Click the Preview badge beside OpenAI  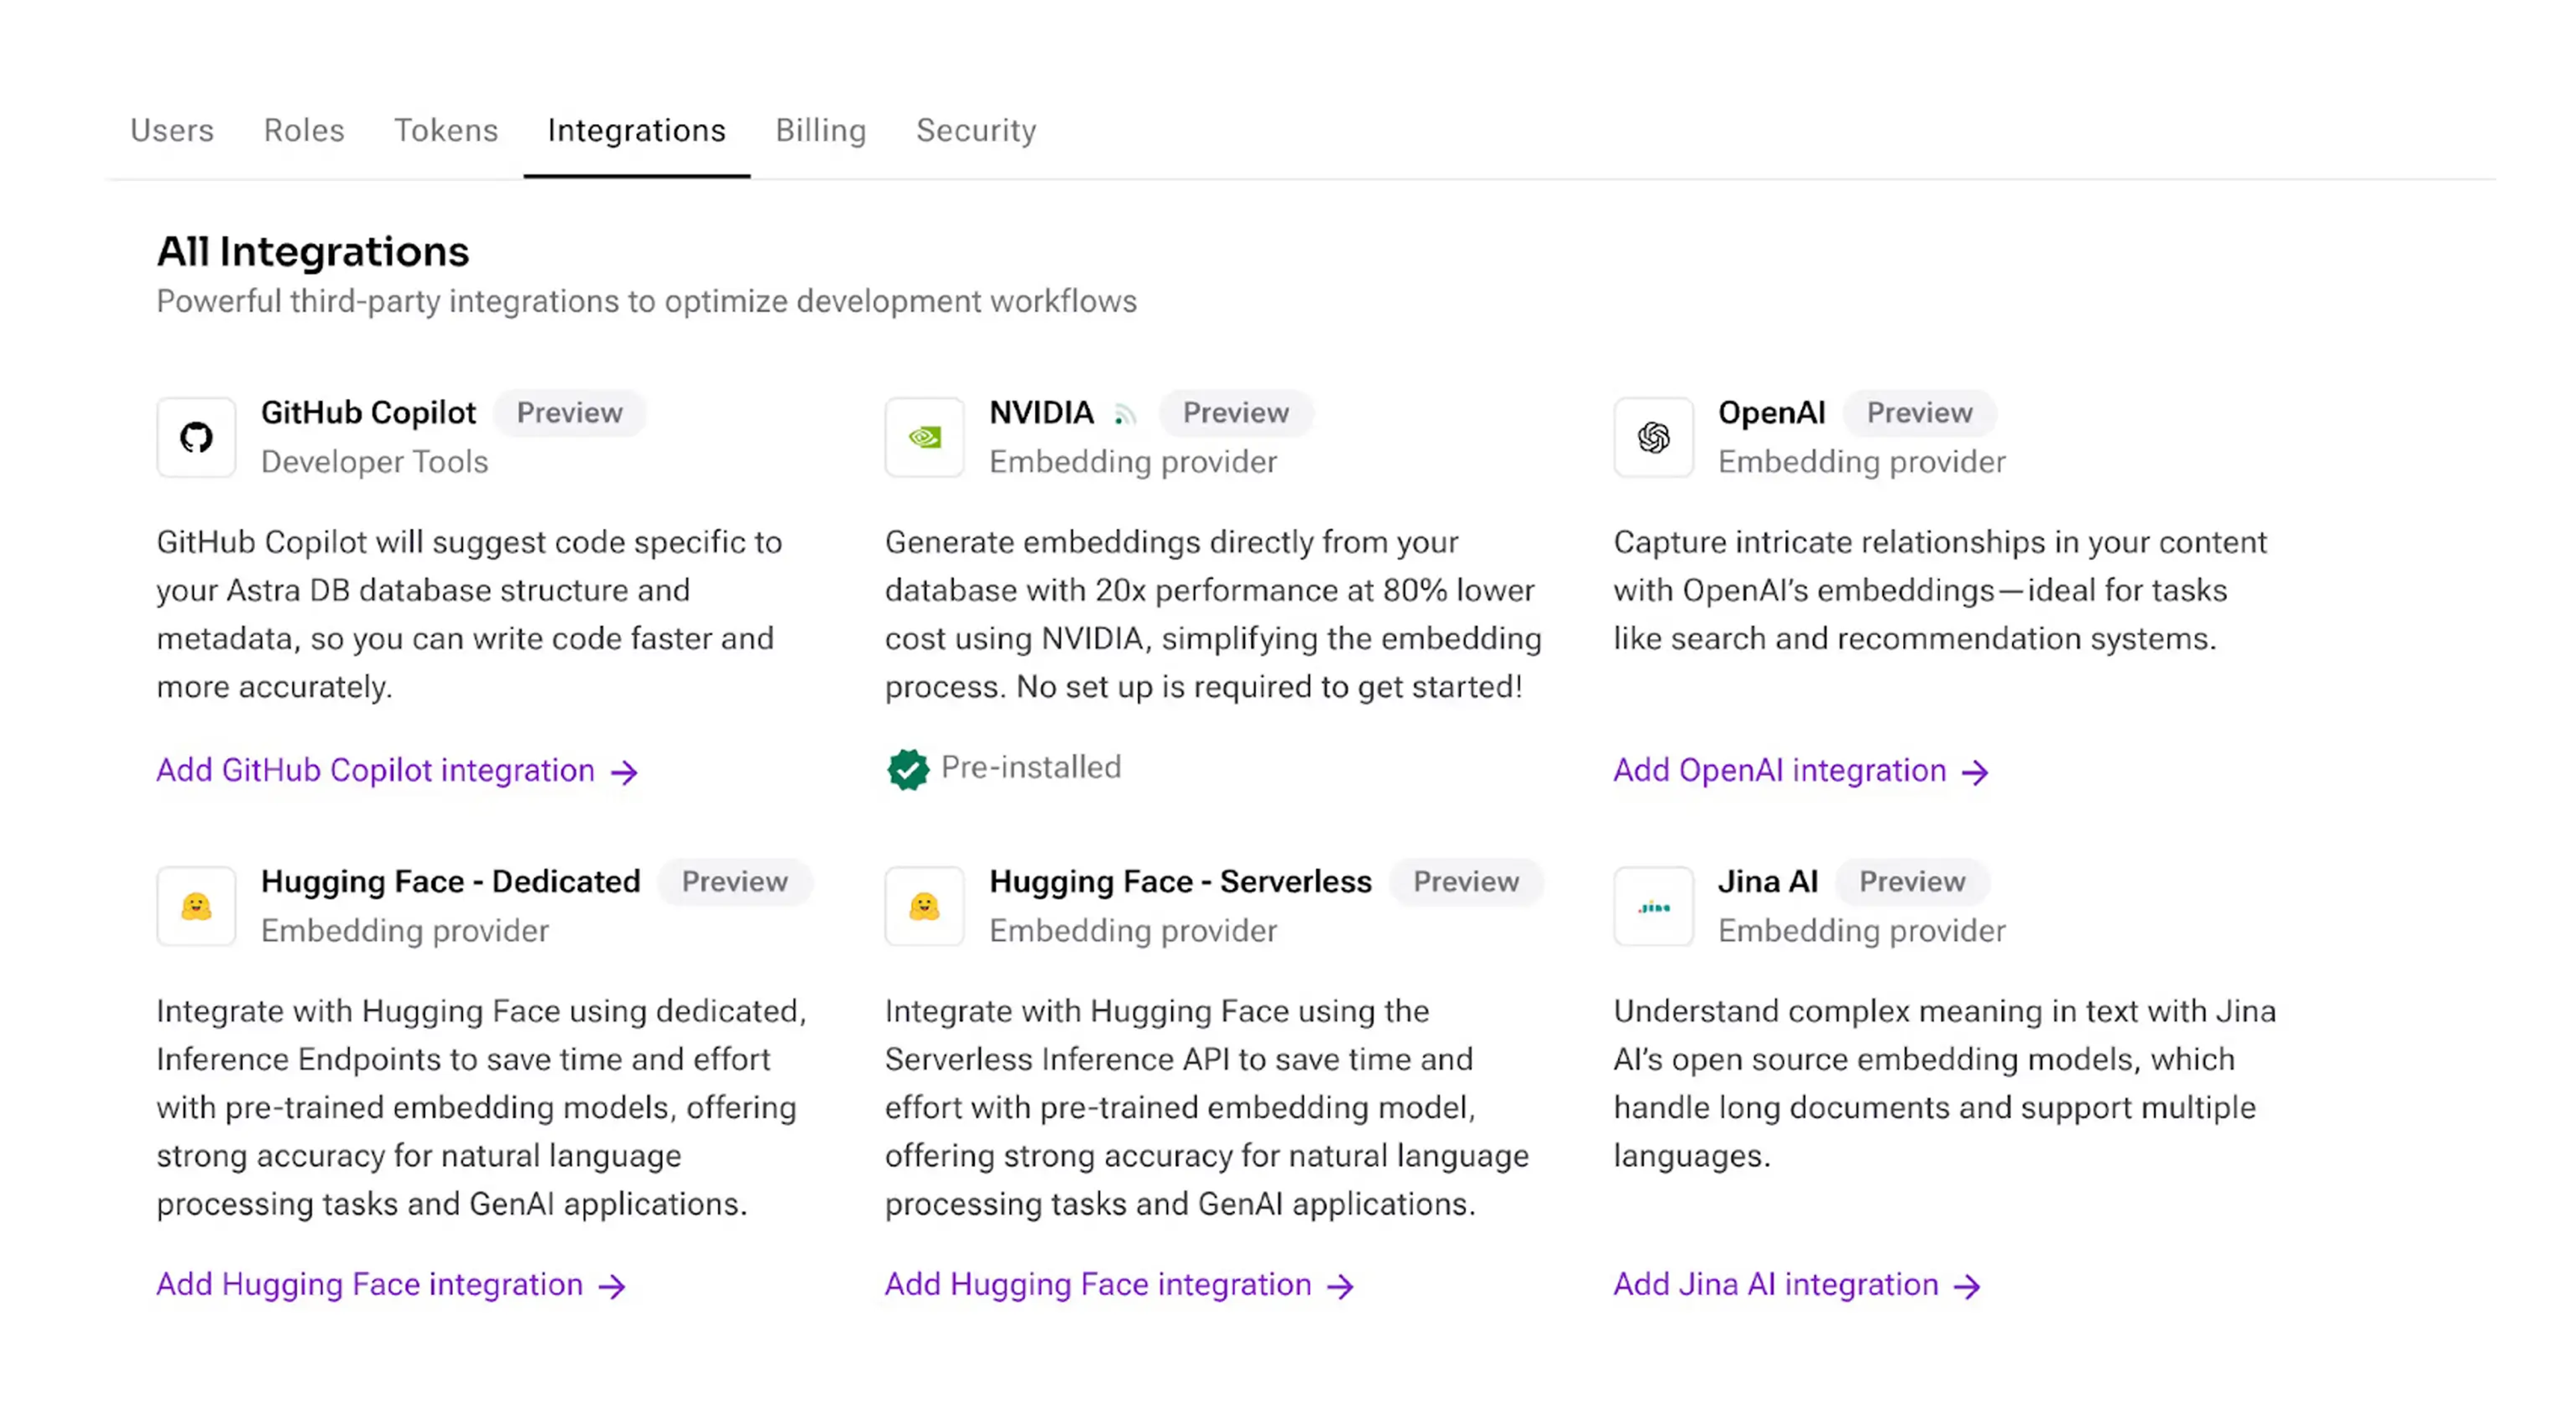[1919, 413]
